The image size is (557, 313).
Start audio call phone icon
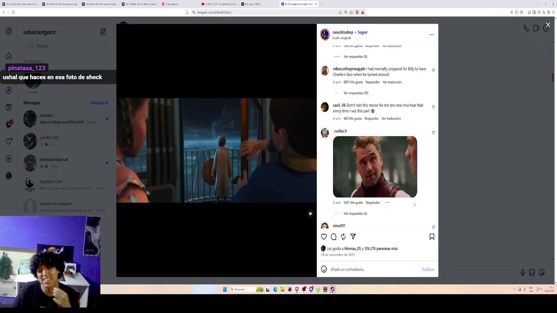coord(526,28)
